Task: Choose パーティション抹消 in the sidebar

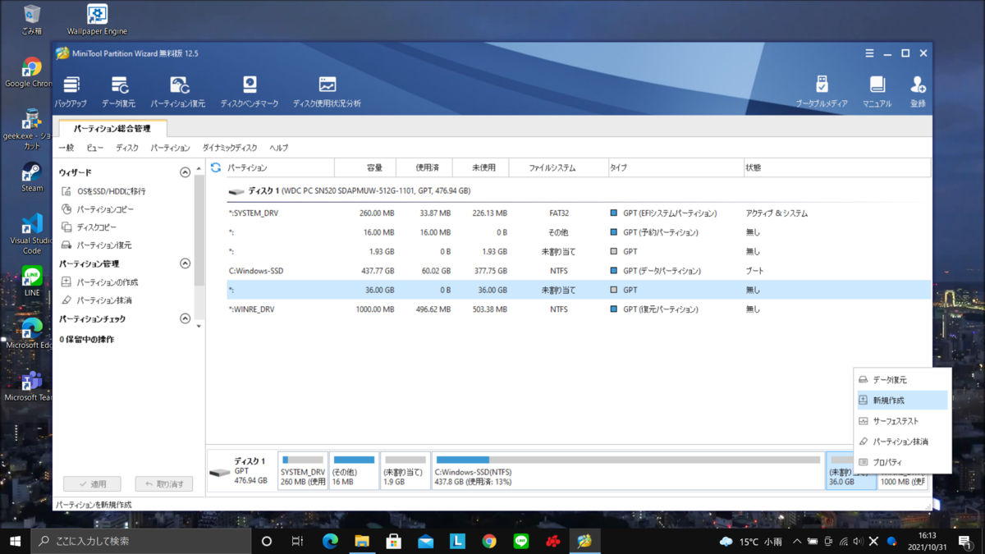Action: click(97, 300)
